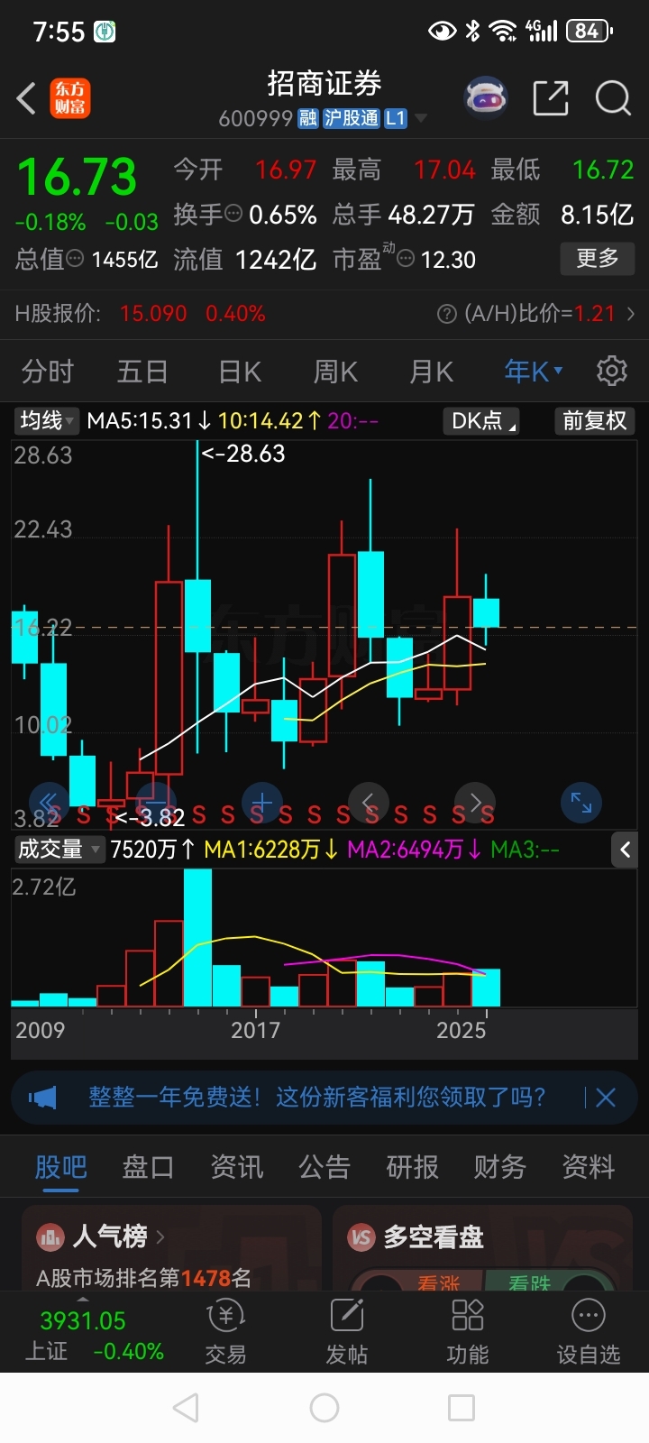Vote 看涨 in 多空看盘

pyautogui.click(x=439, y=1282)
